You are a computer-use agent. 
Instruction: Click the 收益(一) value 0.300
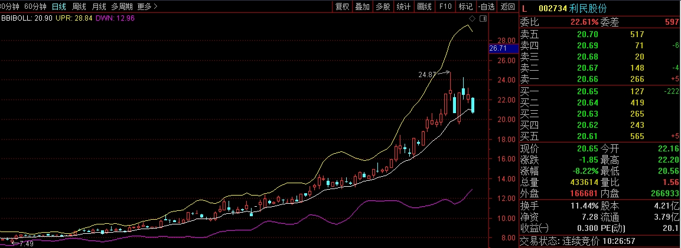(588, 228)
